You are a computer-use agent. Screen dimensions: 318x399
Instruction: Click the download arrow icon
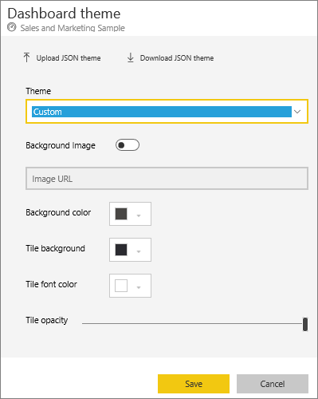[131, 57]
